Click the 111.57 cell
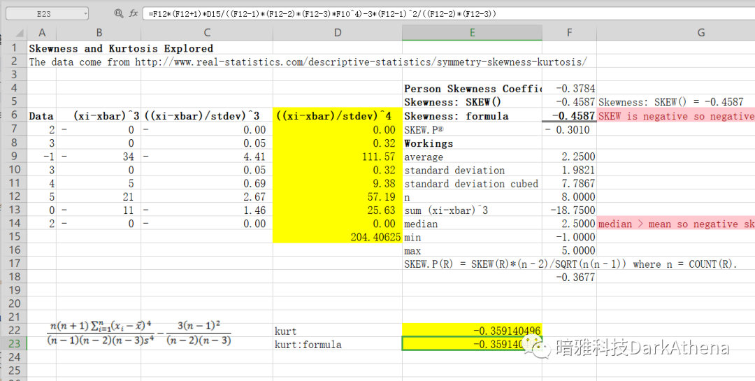 pos(378,157)
